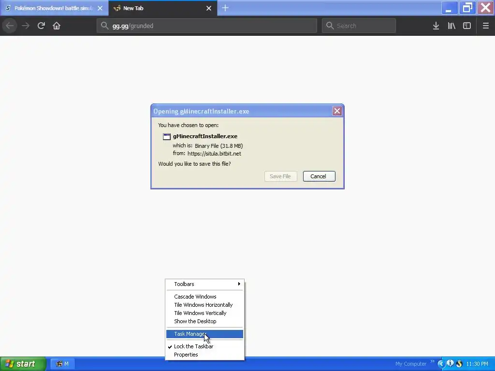Click the Save File button
The height and width of the screenshot is (371, 495).
tap(281, 176)
